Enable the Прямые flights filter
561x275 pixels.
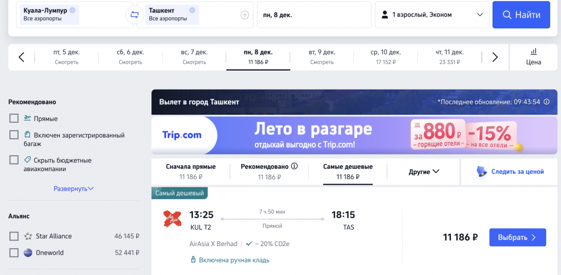(14, 118)
